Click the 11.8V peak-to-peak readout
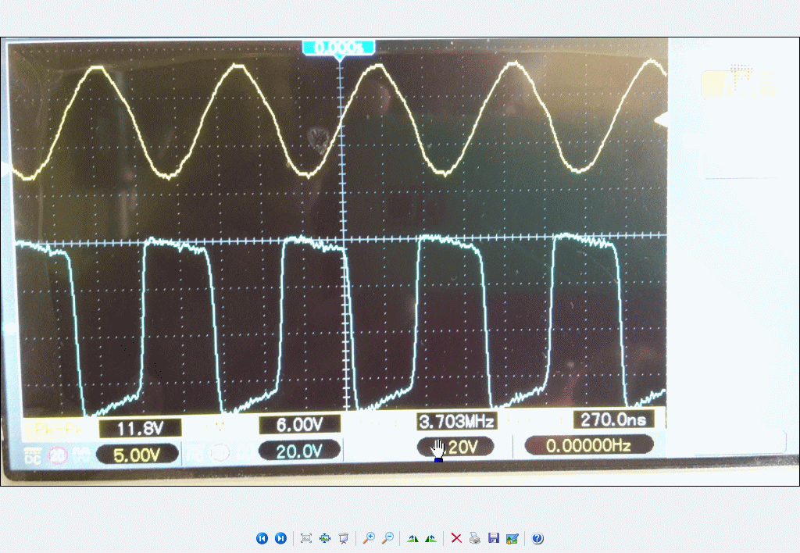The width and height of the screenshot is (800, 553). (140, 427)
